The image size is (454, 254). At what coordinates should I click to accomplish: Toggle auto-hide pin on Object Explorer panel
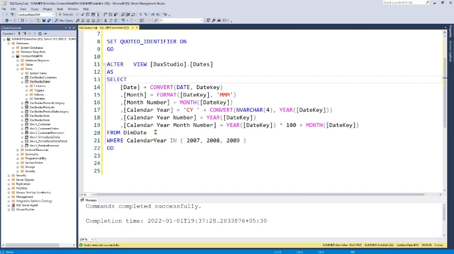tap(70, 28)
